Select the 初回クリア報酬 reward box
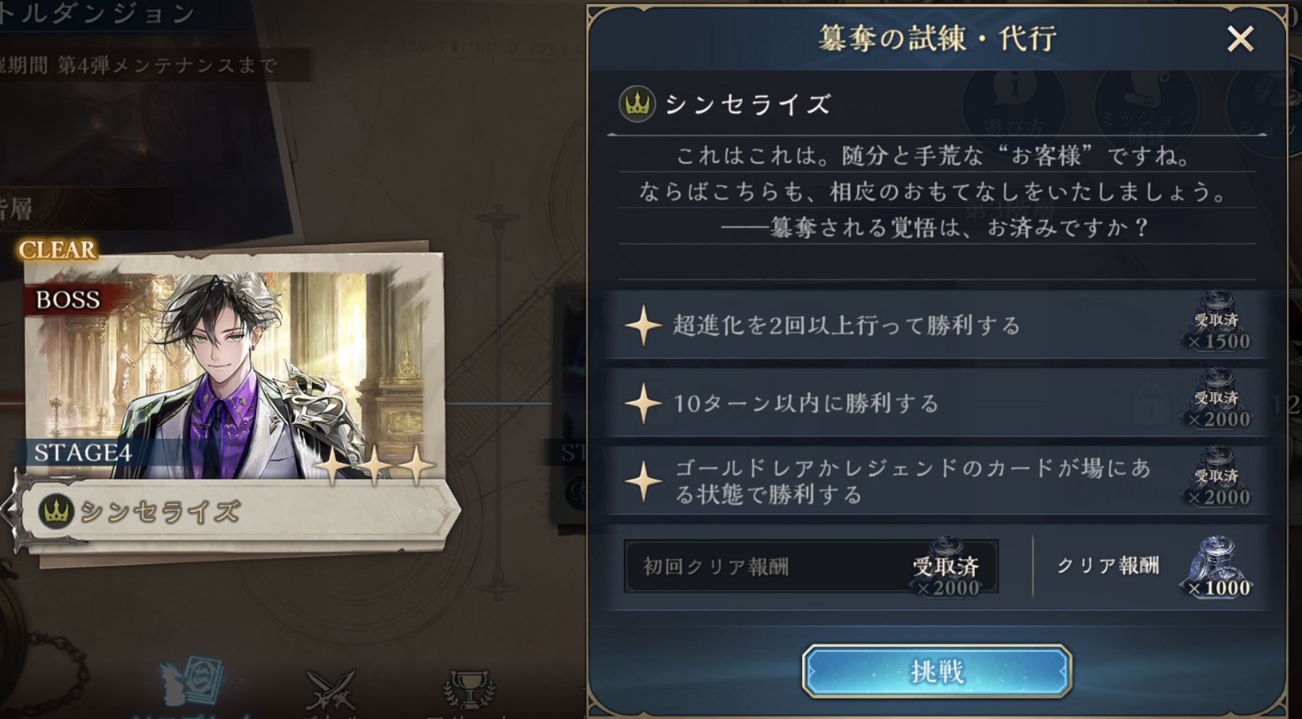The width and height of the screenshot is (1302, 719). tap(811, 567)
